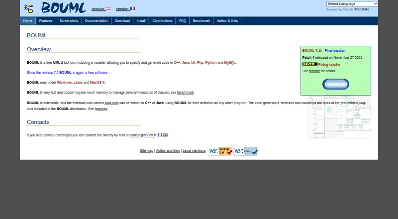Click 'Since the release 7.0' blue sentence
398x219 pixels.
[x=68, y=72]
